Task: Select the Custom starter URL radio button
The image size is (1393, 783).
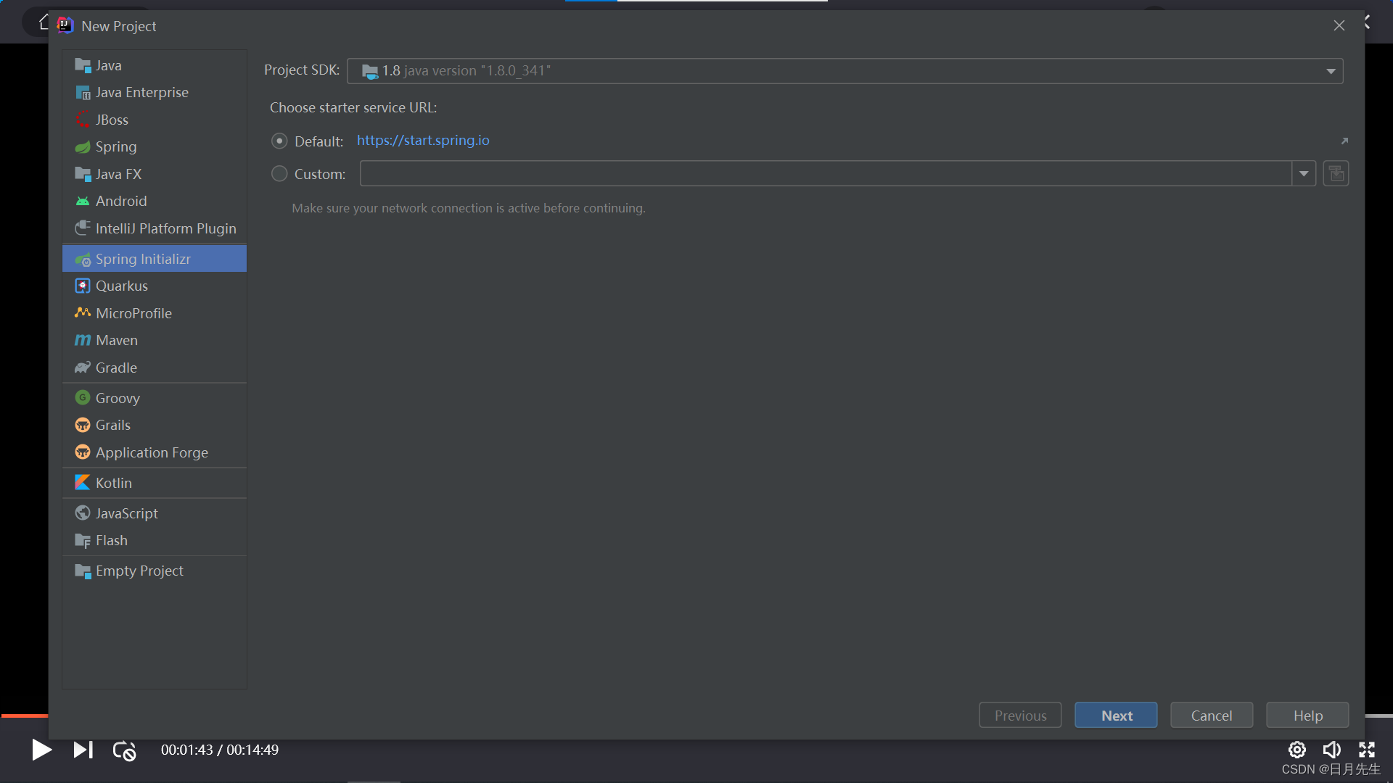Action: coord(279,174)
